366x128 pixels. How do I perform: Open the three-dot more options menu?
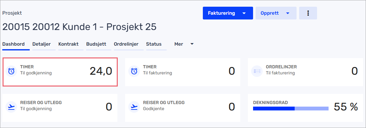click(308, 13)
